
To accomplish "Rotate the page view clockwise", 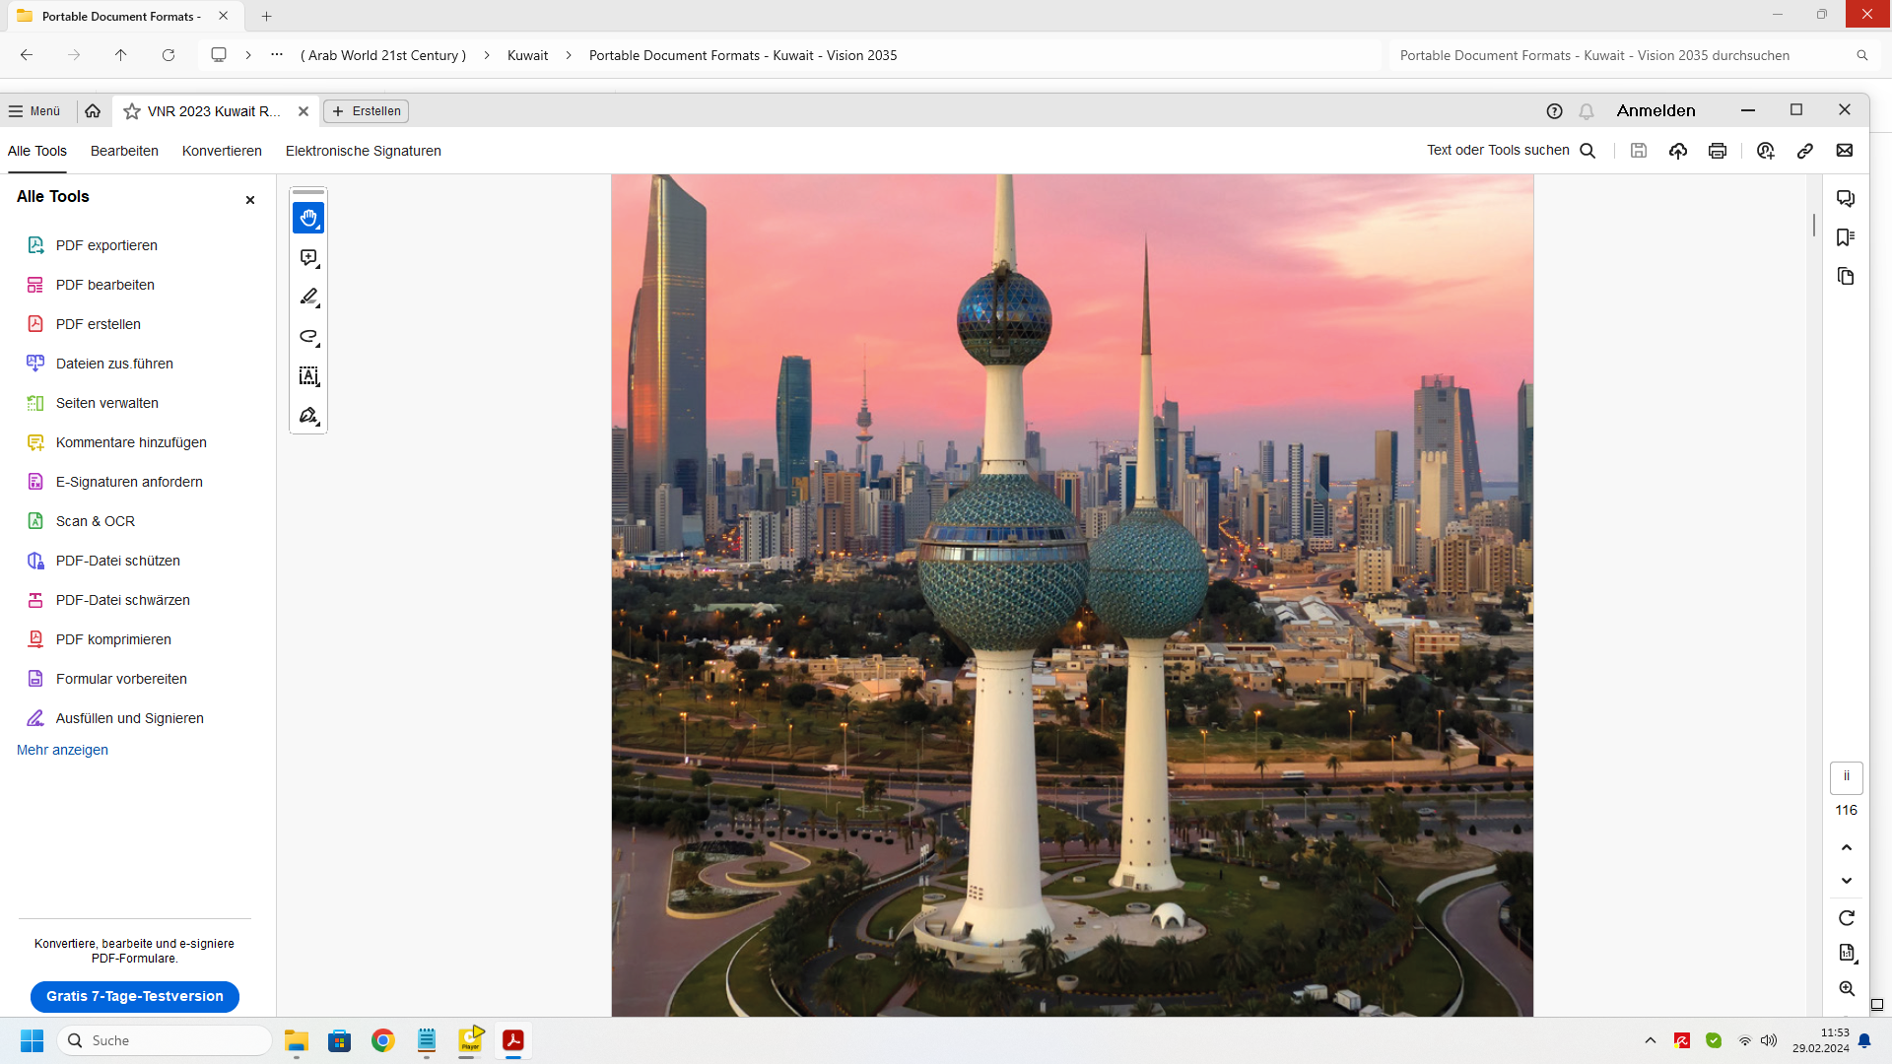I will point(1847,918).
